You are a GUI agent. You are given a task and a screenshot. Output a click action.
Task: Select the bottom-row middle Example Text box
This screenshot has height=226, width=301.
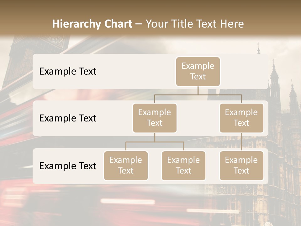tap(183, 166)
